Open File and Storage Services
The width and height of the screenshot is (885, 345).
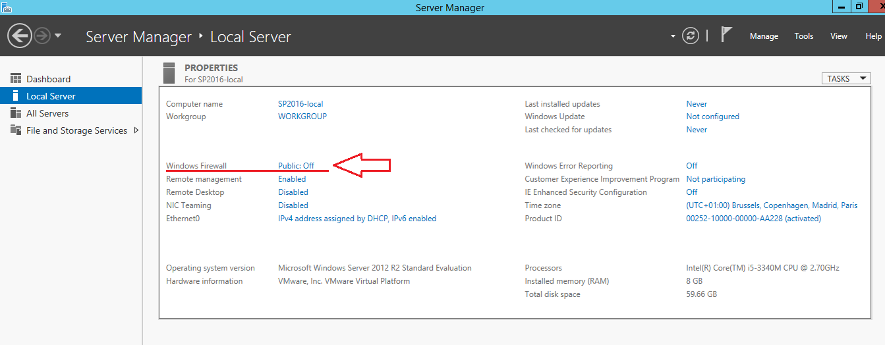coord(71,130)
